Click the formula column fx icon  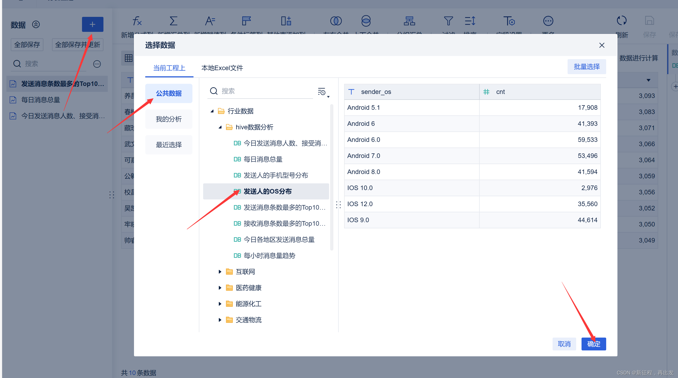click(137, 21)
